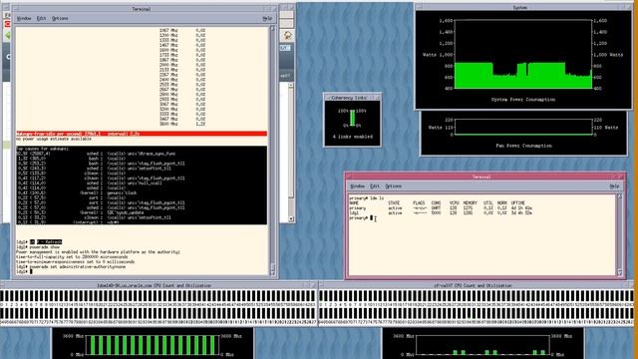The width and height of the screenshot is (638, 359).
Task: Click coherency links green level bar
Action: click(x=352, y=118)
